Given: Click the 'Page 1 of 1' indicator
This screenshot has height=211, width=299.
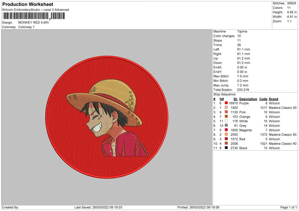Looking at the screenshot, I should 289,208.
